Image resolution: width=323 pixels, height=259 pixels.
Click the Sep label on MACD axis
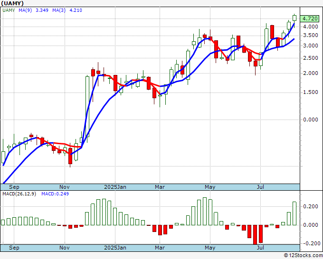tap(14, 248)
